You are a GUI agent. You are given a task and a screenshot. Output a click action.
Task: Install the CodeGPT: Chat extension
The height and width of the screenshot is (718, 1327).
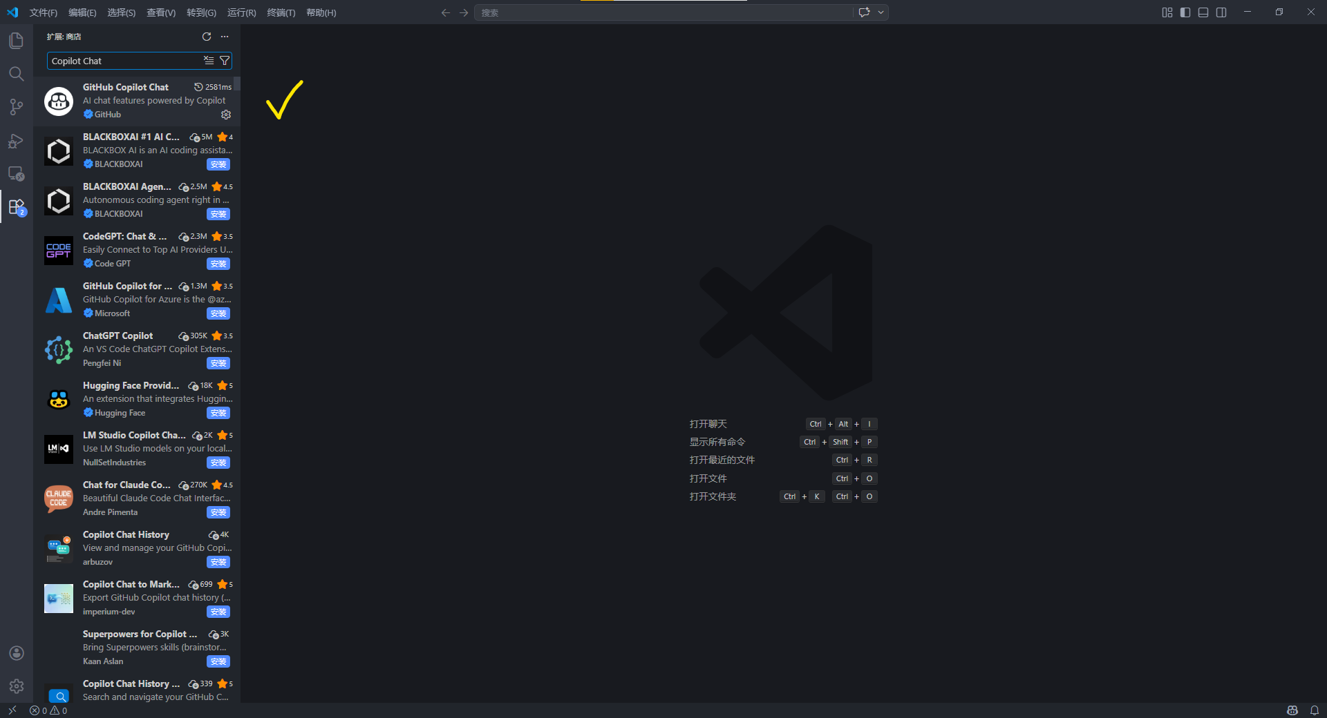[218, 264]
